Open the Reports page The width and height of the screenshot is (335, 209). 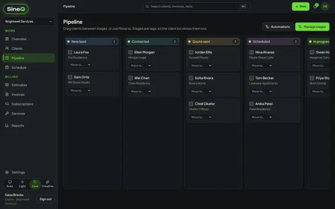click(x=29, y=125)
